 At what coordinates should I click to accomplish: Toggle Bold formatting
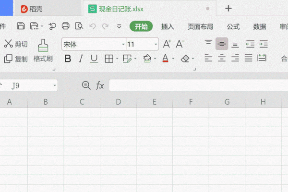pyautogui.click(x=68, y=59)
